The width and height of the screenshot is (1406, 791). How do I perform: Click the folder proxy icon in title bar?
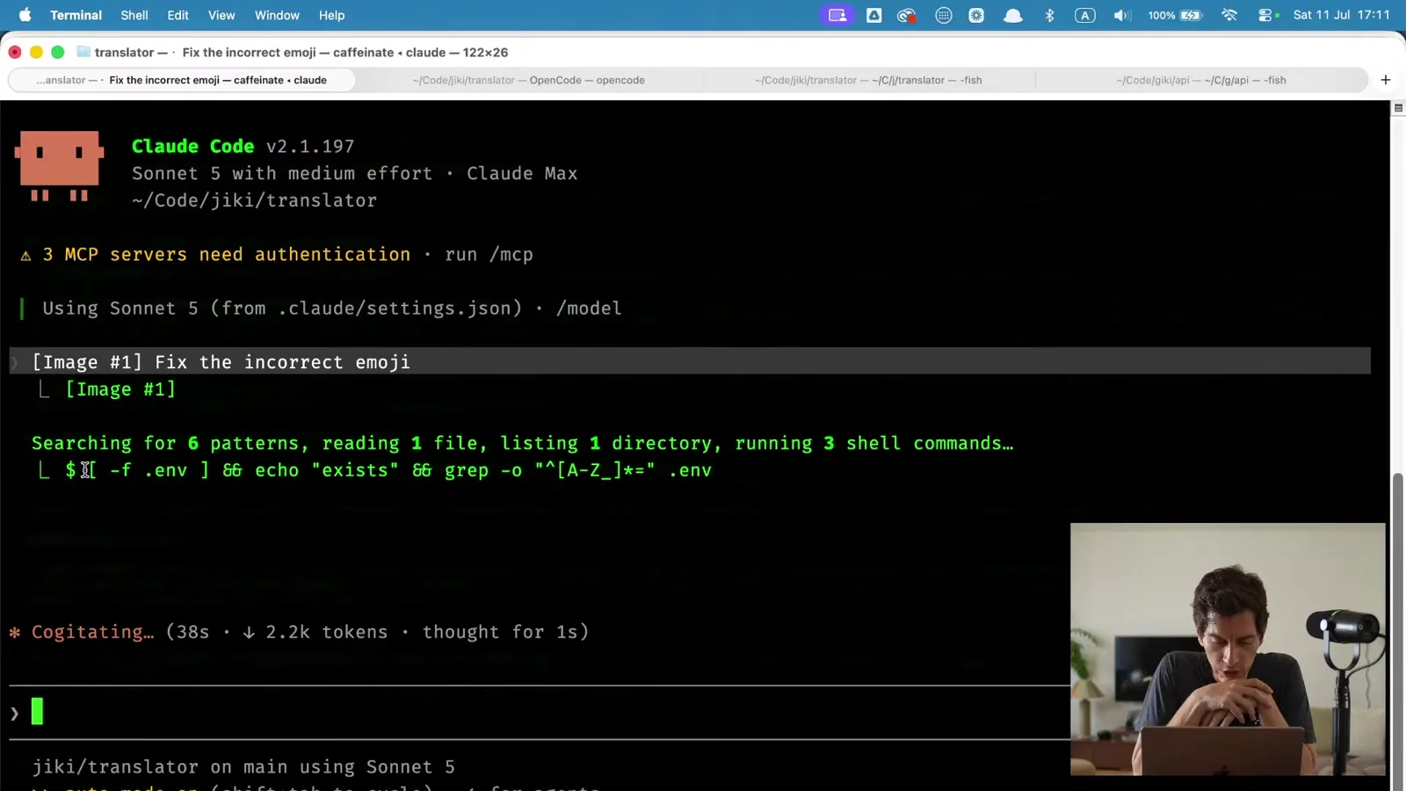point(83,52)
